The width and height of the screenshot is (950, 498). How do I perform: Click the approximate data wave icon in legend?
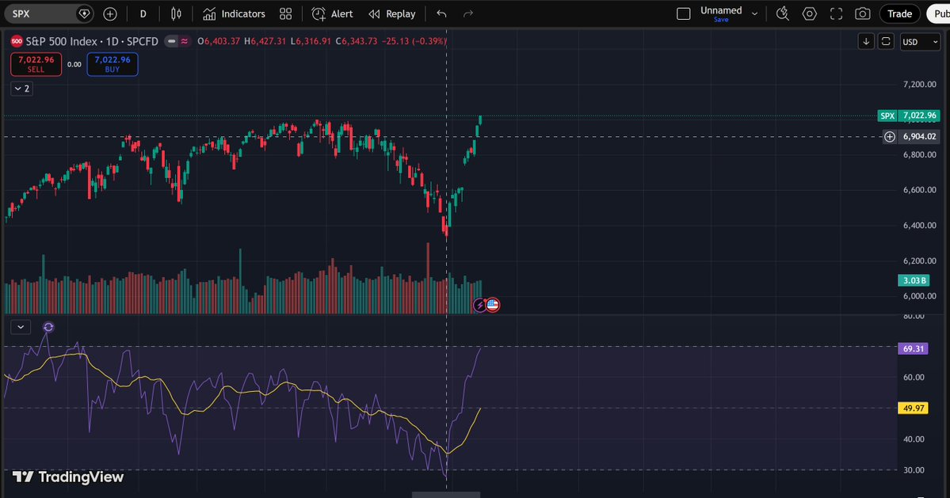click(x=184, y=41)
